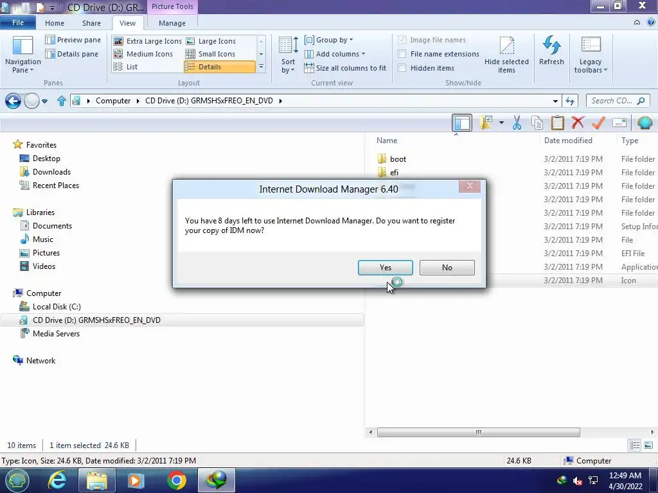The height and width of the screenshot is (493, 658).
Task: Select Small Icons layout
Action: 210,54
